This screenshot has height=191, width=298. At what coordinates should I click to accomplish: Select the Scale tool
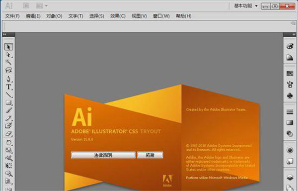[x=8, y=150]
